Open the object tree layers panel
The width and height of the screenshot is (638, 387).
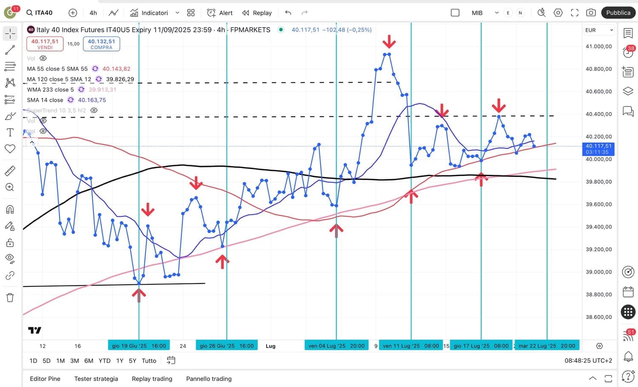pos(628,91)
